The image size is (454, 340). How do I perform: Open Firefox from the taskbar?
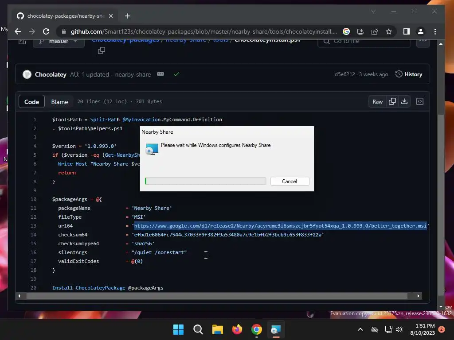point(237,329)
